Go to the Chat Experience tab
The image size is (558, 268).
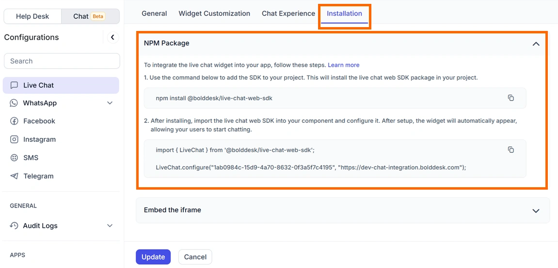click(288, 14)
